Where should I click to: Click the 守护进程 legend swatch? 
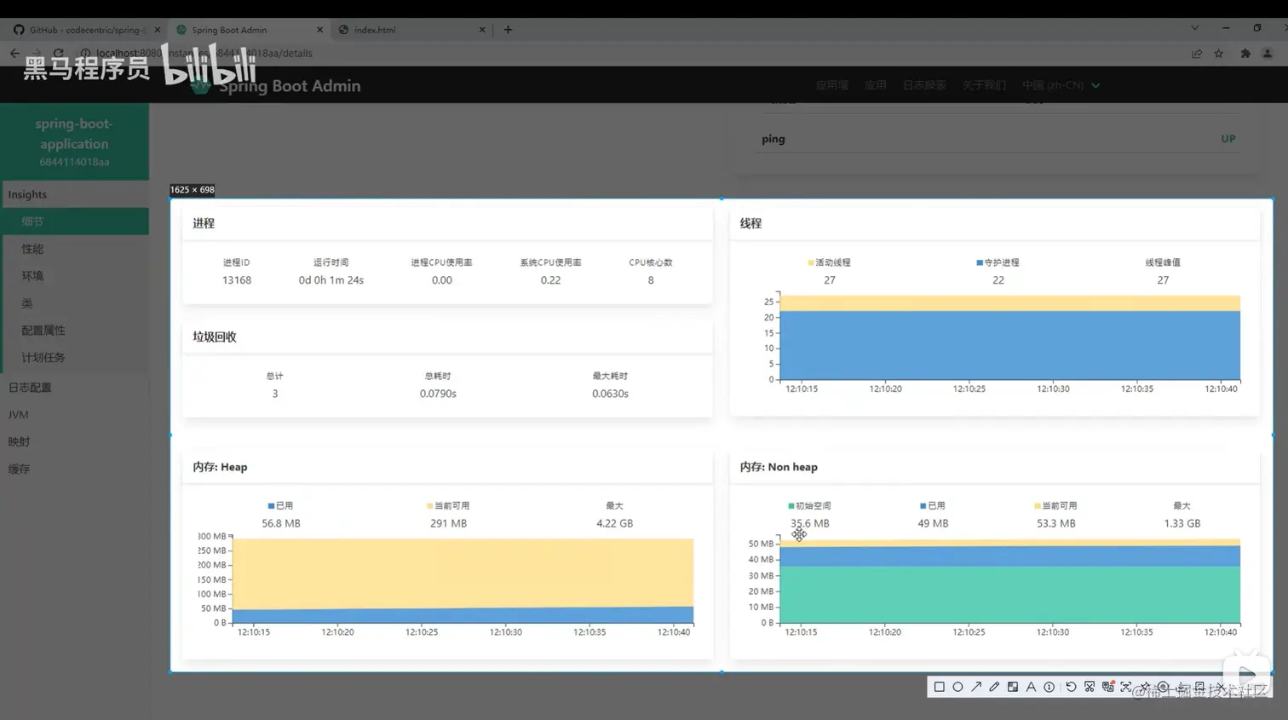point(980,262)
